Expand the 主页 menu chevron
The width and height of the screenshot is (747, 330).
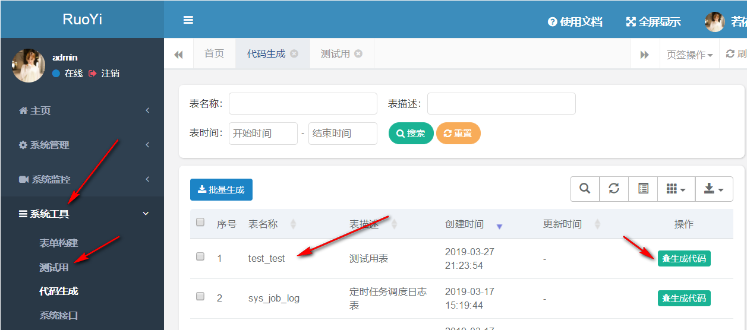(x=147, y=110)
